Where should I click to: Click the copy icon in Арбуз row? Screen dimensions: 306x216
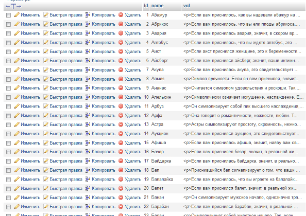[88, 106]
